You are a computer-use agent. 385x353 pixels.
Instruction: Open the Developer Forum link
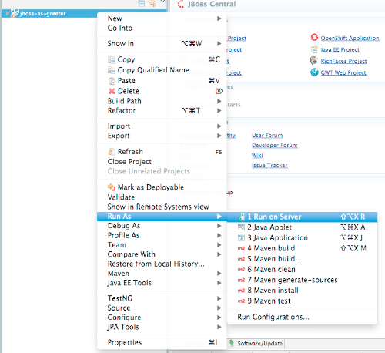coord(275,146)
